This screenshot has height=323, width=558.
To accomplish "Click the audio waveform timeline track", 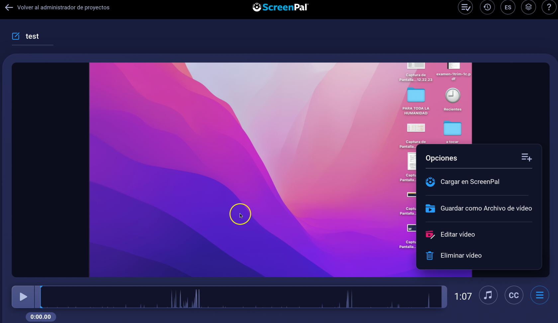I will pos(241,297).
